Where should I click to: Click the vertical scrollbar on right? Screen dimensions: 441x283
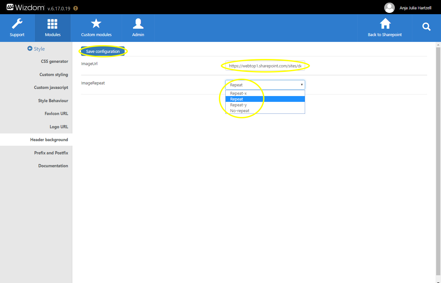coord(438,161)
